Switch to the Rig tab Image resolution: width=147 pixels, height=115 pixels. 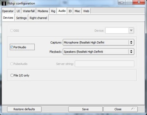click(53, 11)
